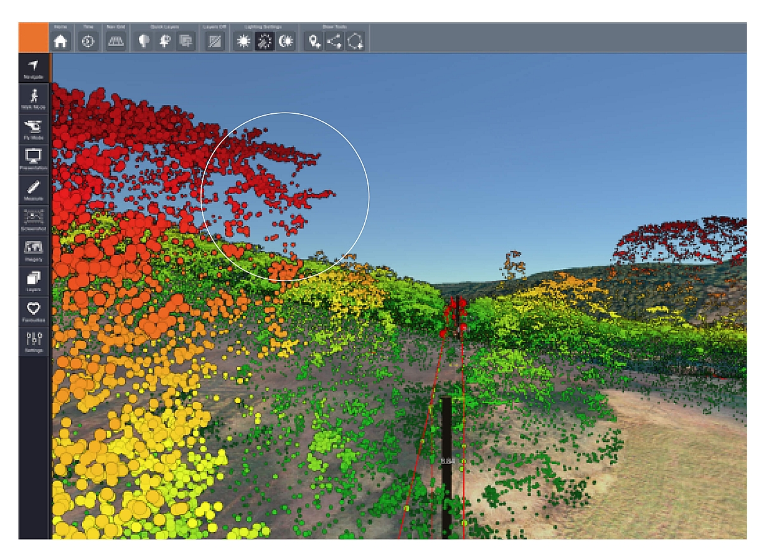Viewport: 772px width, 560px height.
Task: Click the second Quick Layers icon
Action: [x=164, y=41]
